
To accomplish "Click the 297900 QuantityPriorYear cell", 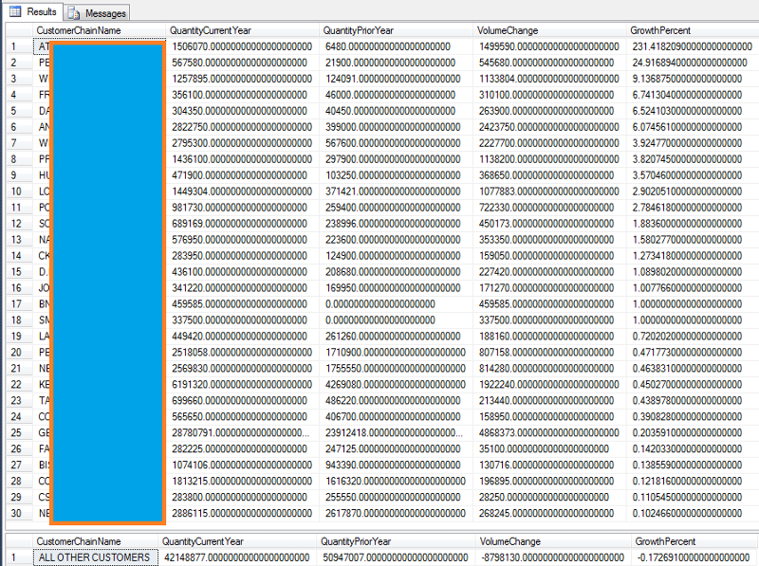I will (397, 159).
